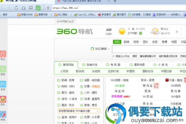Click the browser back arrow

[2, 8]
